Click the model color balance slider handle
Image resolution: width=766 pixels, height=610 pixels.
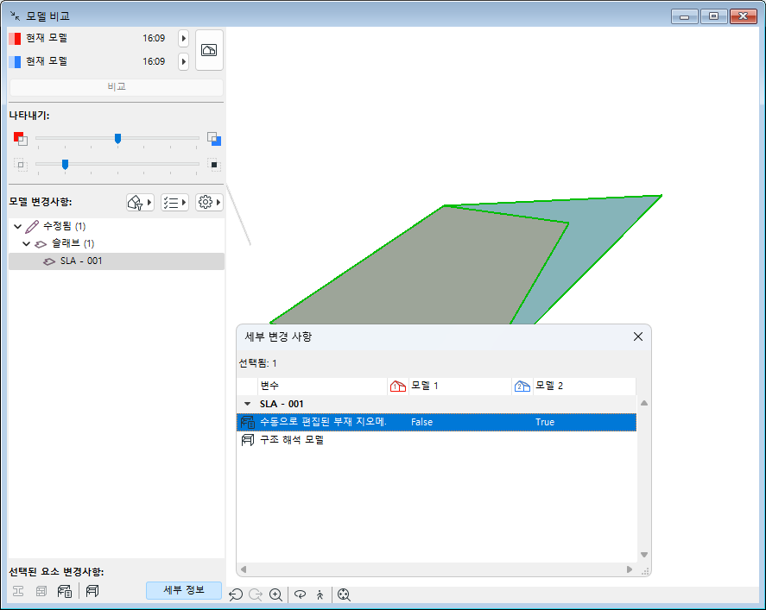pos(117,139)
